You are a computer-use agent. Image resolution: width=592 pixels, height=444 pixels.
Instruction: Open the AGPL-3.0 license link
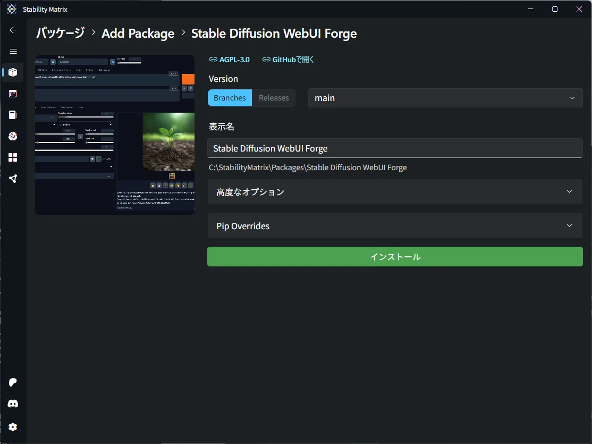(x=229, y=60)
